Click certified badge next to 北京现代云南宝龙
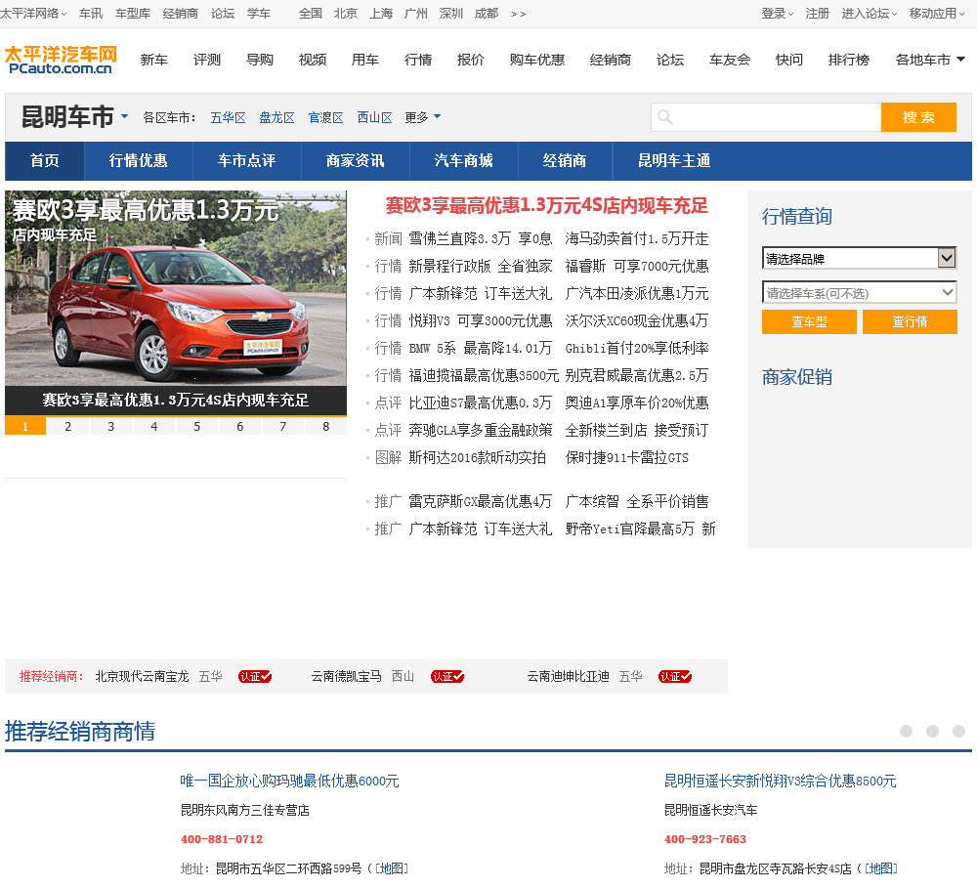The image size is (977, 888). (x=254, y=676)
